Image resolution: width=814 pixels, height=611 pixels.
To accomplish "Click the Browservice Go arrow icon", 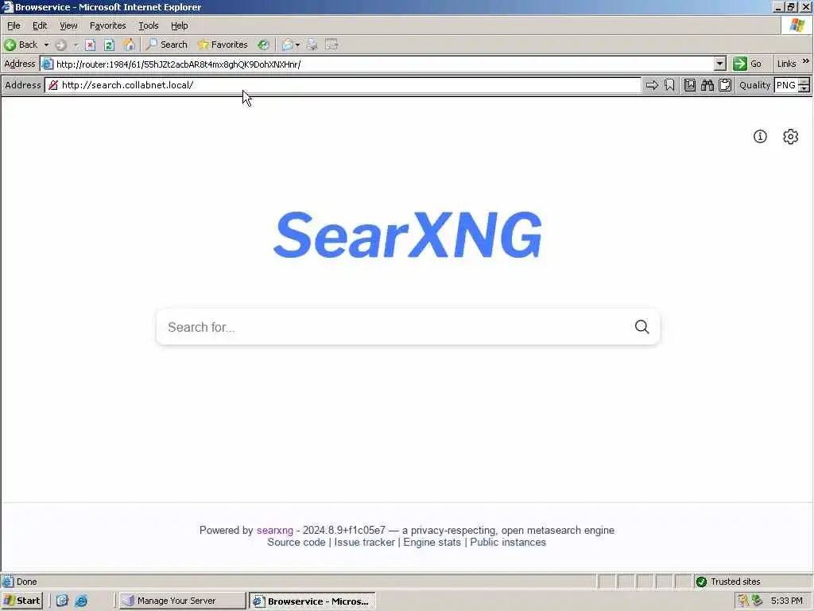I will 652,85.
